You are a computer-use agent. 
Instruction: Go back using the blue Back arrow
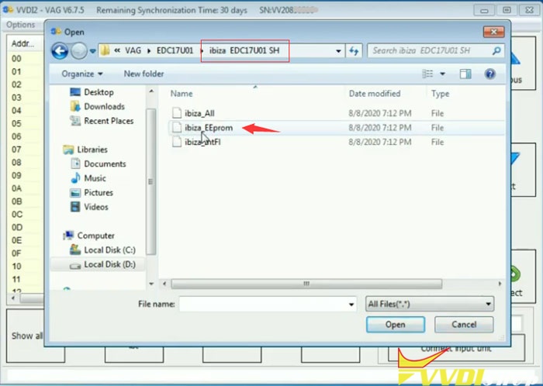click(x=60, y=51)
